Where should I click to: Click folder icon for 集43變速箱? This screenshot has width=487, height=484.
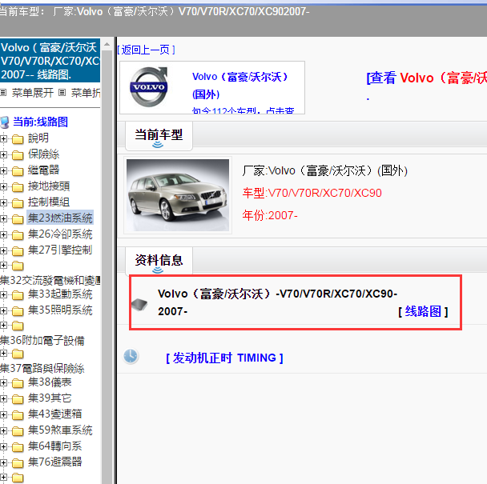coord(18,415)
